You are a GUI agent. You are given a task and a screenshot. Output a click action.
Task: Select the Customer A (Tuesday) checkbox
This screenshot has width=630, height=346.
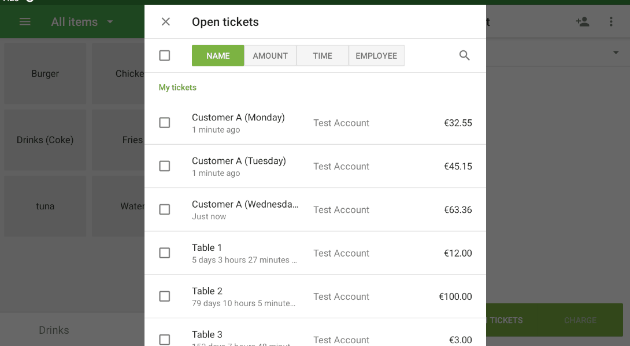pos(165,166)
